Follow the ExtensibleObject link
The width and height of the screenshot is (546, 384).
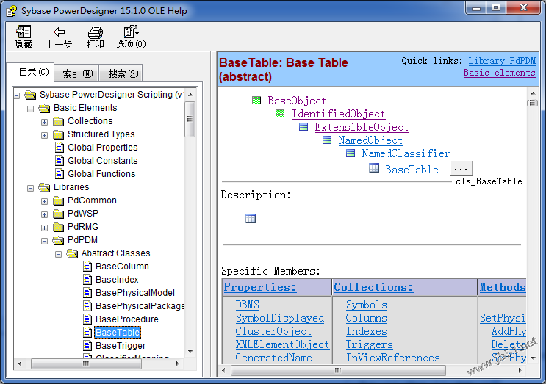coord(362,127)
